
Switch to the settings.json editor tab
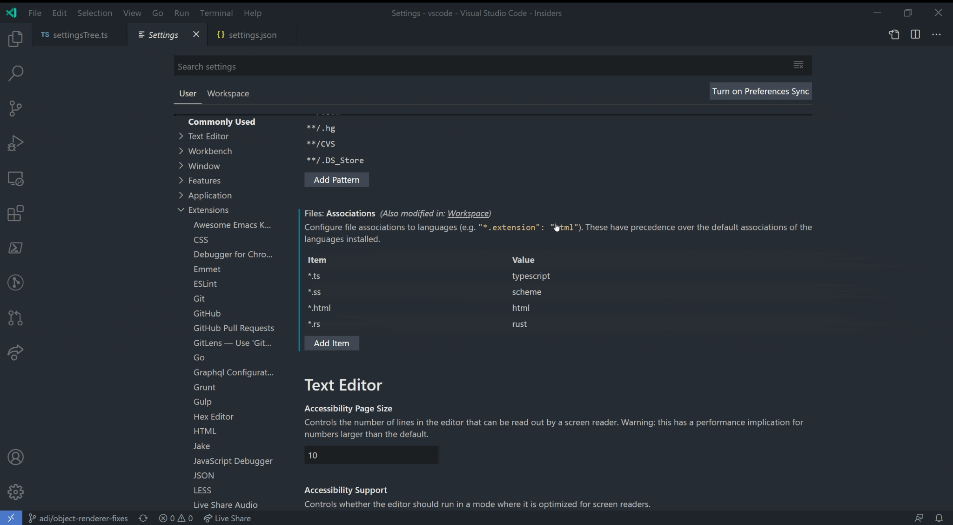251,34
